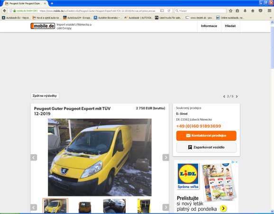
Task: Click listing title Peugeot Guter Peugeot Expert
Action: (72, 111)
